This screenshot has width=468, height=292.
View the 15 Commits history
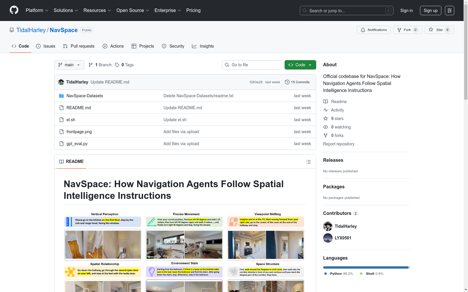click(x=297, y=82)
